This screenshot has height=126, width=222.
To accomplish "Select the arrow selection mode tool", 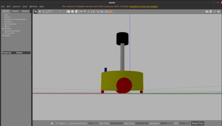I will [36, 12].
